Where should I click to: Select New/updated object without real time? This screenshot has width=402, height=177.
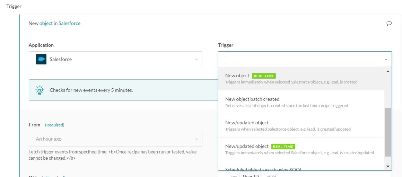coord(247,123)
